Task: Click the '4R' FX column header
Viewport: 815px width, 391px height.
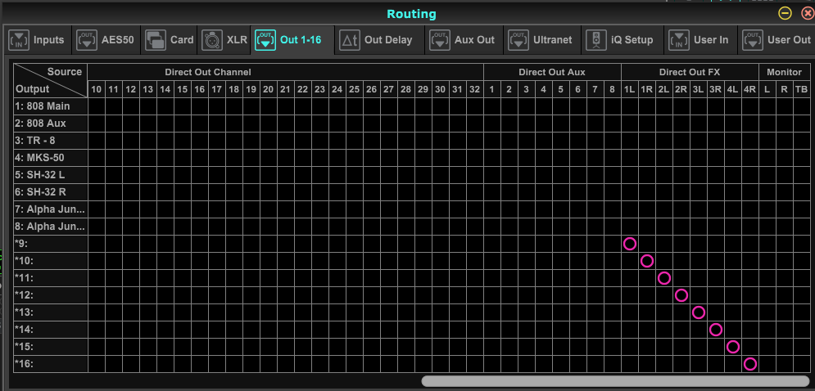Action: (749, 89)
